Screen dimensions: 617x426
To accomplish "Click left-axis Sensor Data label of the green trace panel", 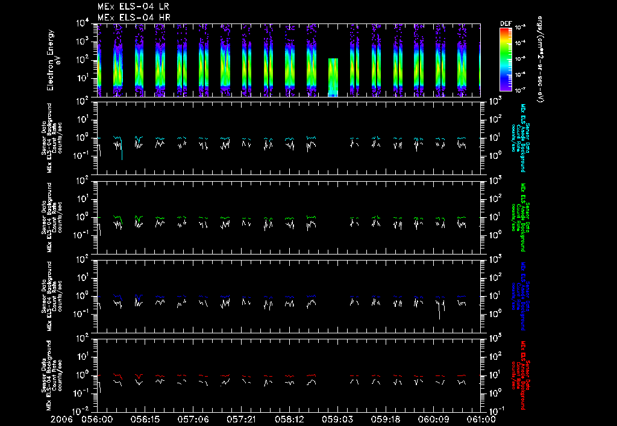I will coord(52,217).
